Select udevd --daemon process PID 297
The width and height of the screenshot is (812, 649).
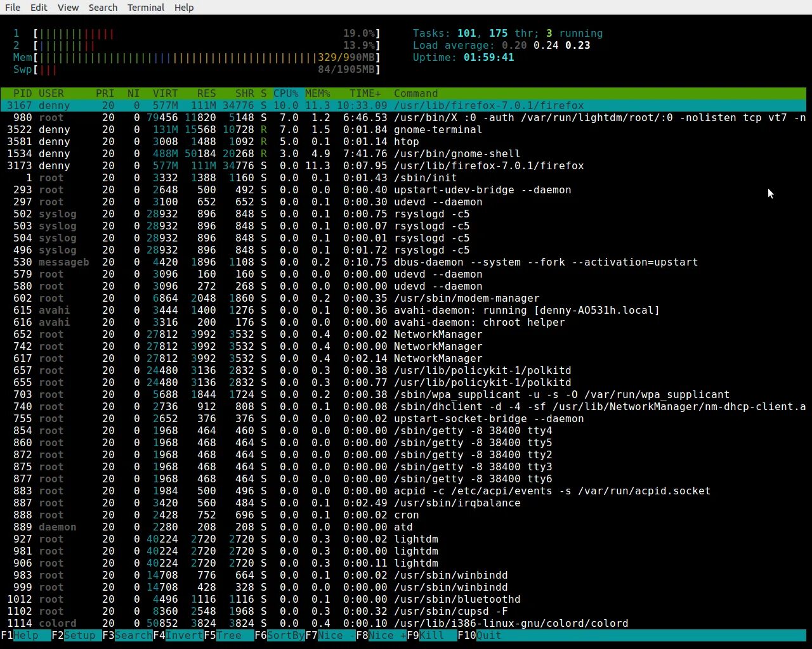coord(403,202)
